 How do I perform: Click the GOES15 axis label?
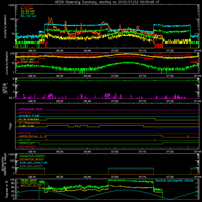[x=5, y=88]
